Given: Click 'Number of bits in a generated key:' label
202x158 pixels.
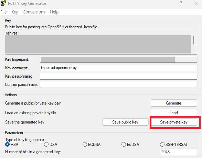Looking at the screenshot, I should pos(33,152).
